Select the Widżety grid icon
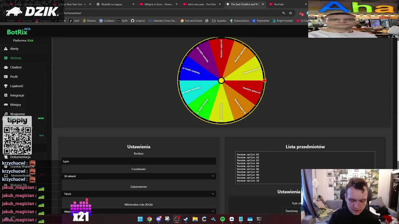 [6, 58]
